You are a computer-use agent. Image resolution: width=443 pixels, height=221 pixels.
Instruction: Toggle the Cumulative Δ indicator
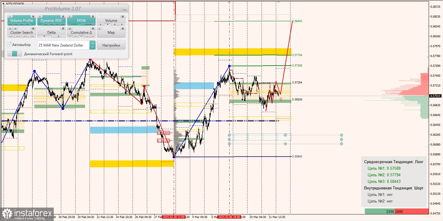(x=81, y=33)
